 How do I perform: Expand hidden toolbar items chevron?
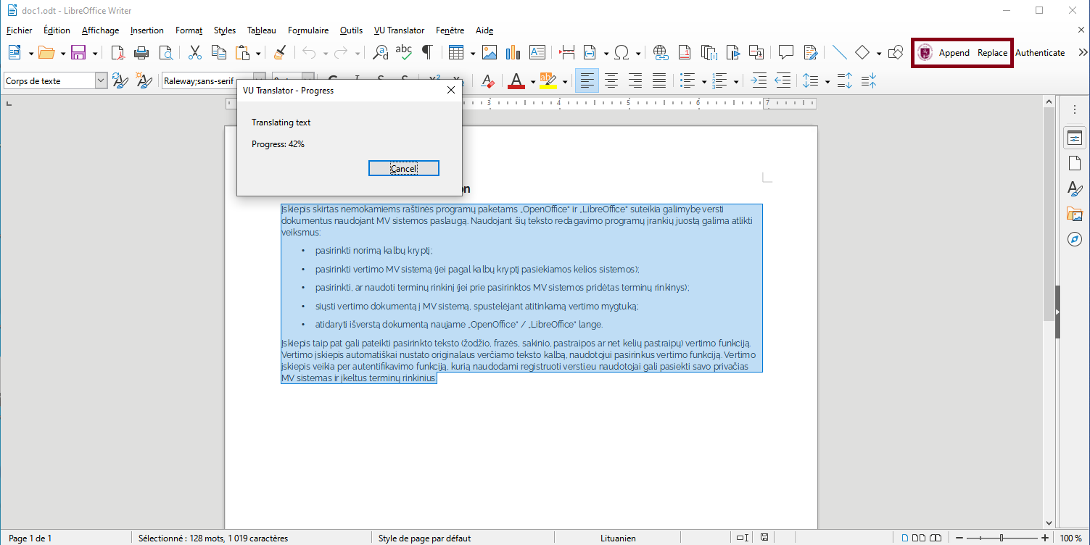[1083, 52]
